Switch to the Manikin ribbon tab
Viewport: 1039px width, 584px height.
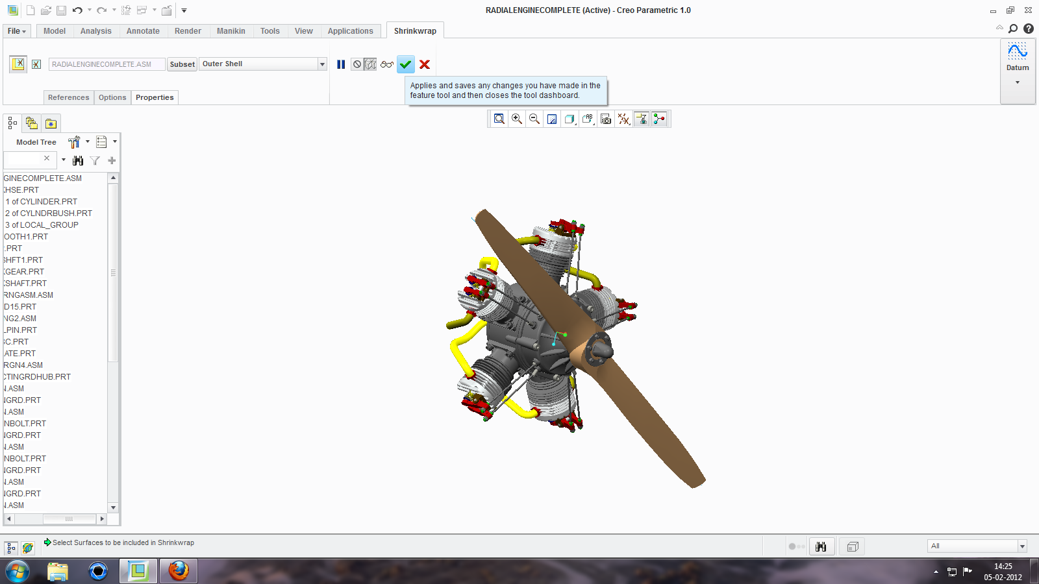[231, 31]
